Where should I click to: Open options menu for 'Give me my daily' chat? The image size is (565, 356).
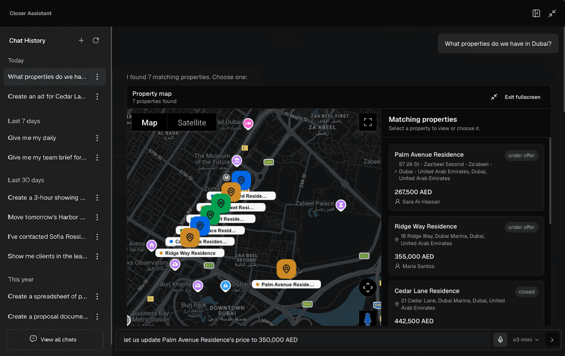[97, 138]
